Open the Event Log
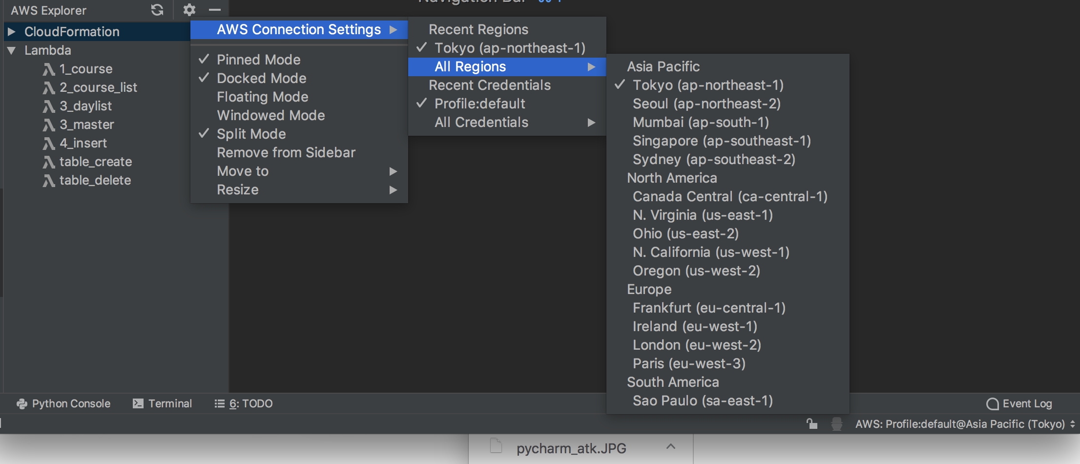Viewport: 1080px width, 464px height. tap(1019, 404)
